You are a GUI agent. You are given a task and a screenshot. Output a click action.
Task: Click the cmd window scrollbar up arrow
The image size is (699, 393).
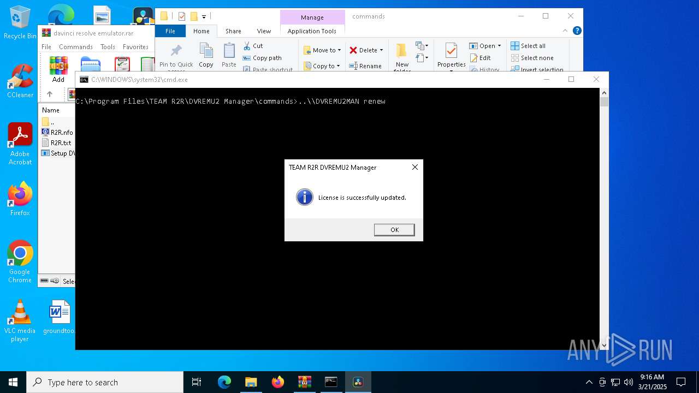pyautogui.click(x=604, y=93)
